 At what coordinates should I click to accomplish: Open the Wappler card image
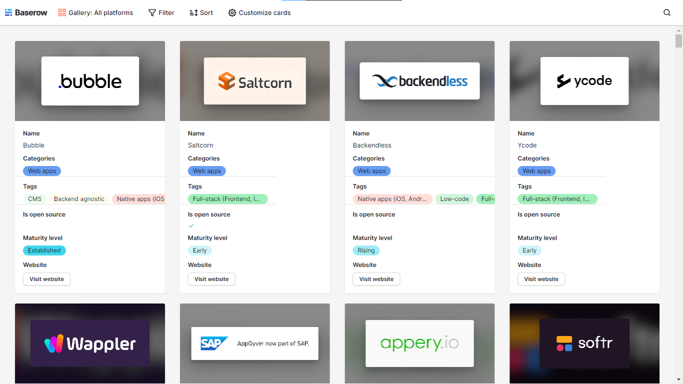coord(90,343)
